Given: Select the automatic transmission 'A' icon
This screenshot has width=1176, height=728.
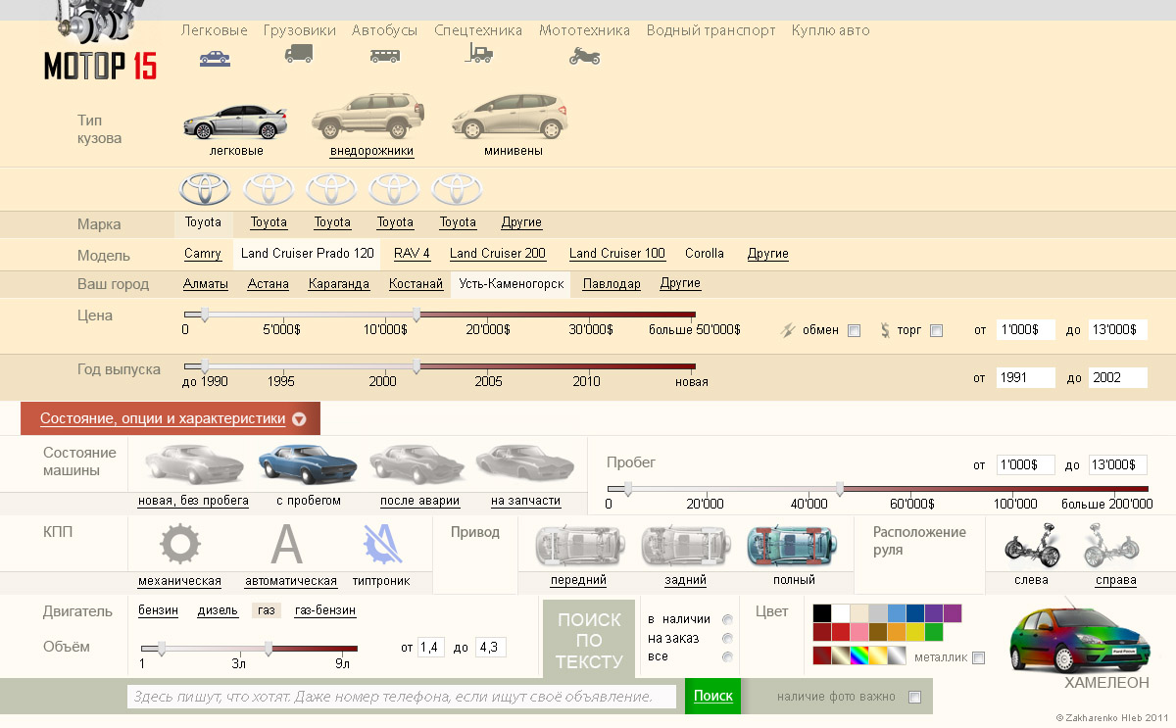Looking at the screenshot, I should coord(286,545).
